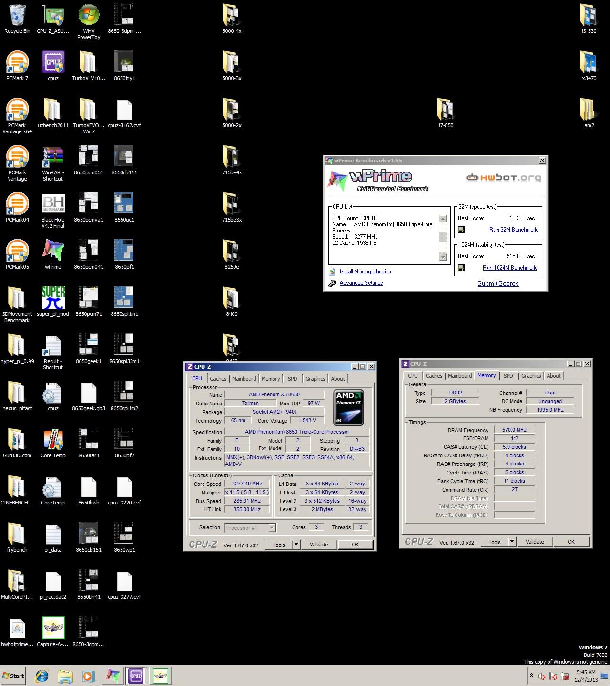Switch to wPrime taskbar button
Image resolution: width=610 pixels, height=686 pixels.
[x=112, y=676]
